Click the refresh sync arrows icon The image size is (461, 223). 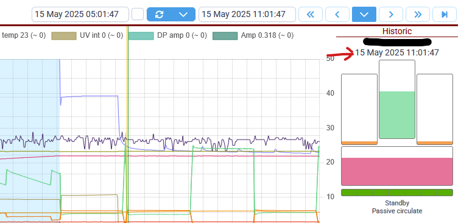159,15
